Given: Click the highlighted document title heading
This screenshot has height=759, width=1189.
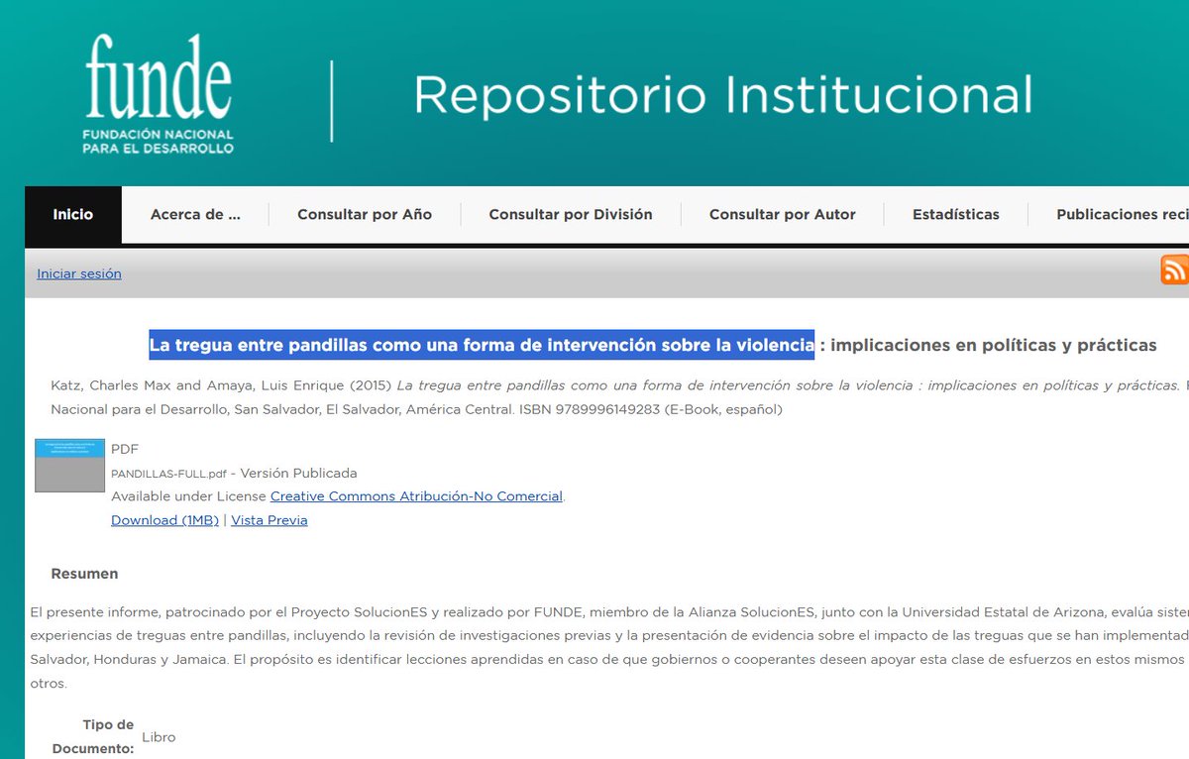Looking at the screenshot, I should click(x=482, y=346).
